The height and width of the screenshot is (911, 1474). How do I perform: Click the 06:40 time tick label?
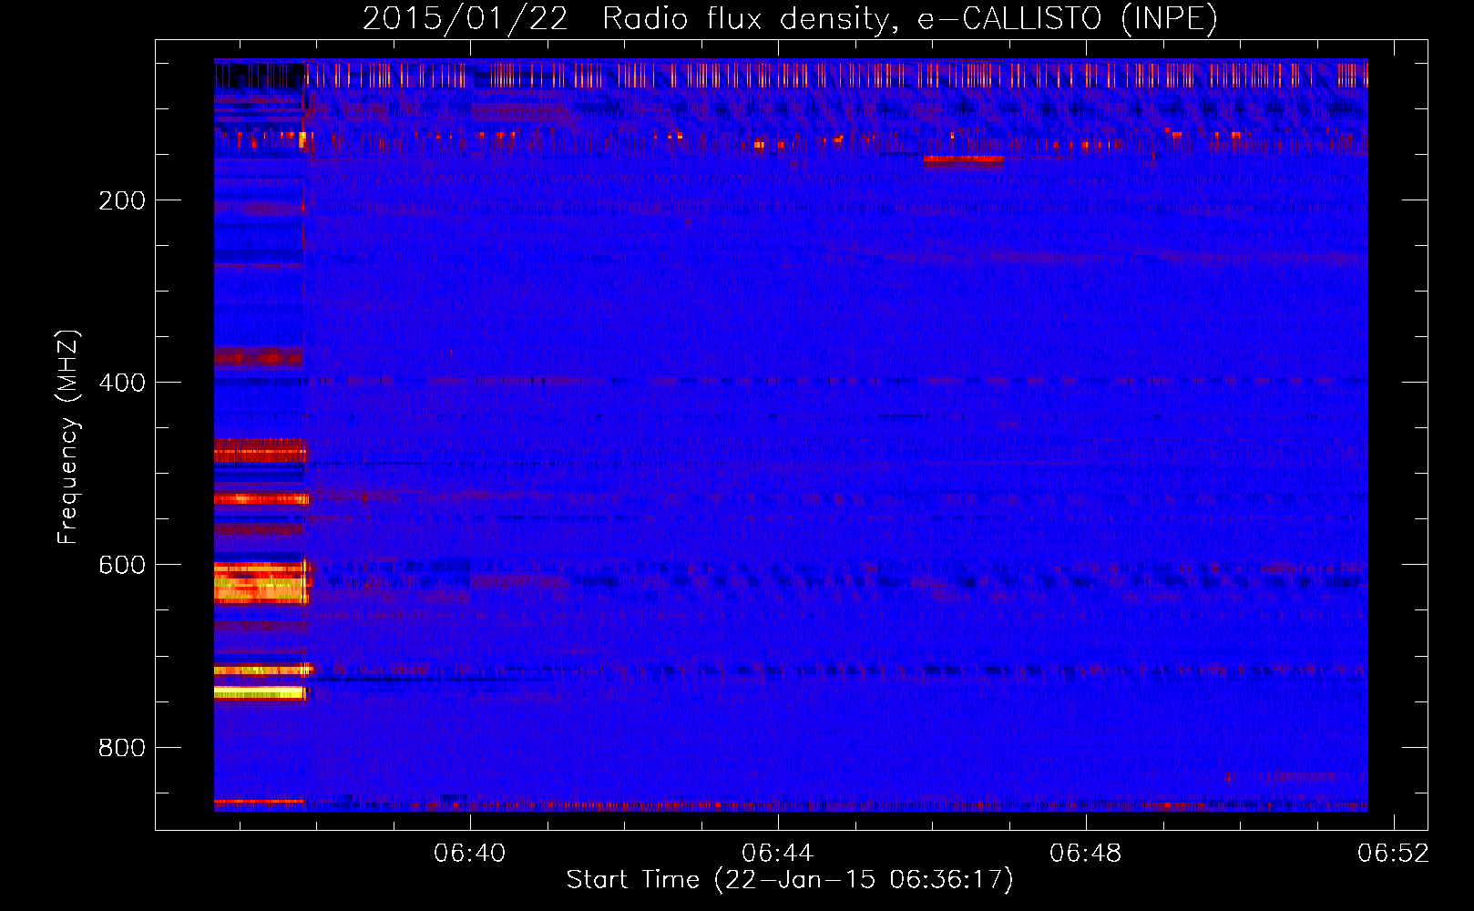[x=470, y=854]
